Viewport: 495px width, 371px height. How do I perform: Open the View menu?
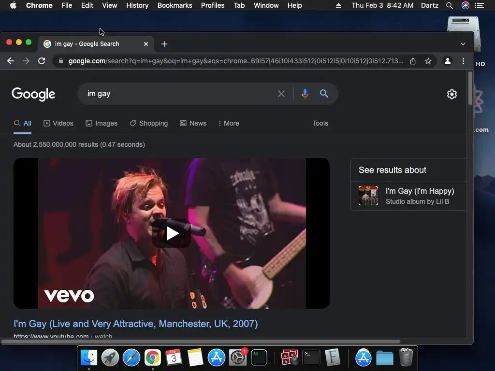point(110,5)
